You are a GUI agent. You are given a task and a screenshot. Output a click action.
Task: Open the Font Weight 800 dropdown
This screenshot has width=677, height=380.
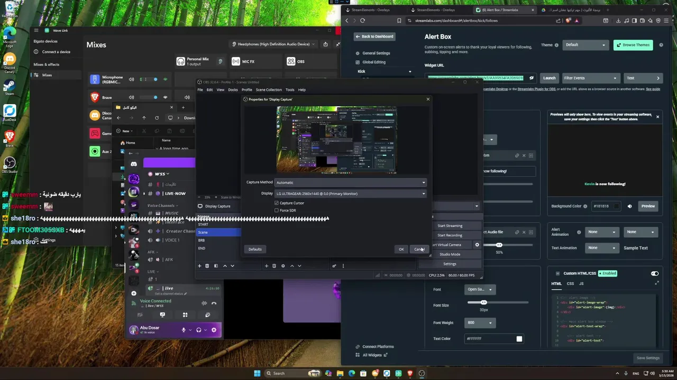(x=480, y=322)
